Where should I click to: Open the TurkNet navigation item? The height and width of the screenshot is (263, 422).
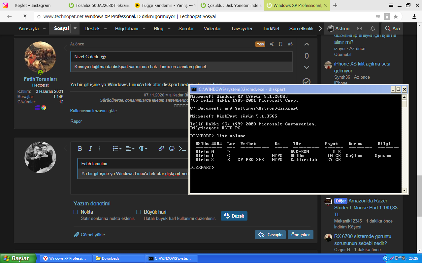point(271,29)
